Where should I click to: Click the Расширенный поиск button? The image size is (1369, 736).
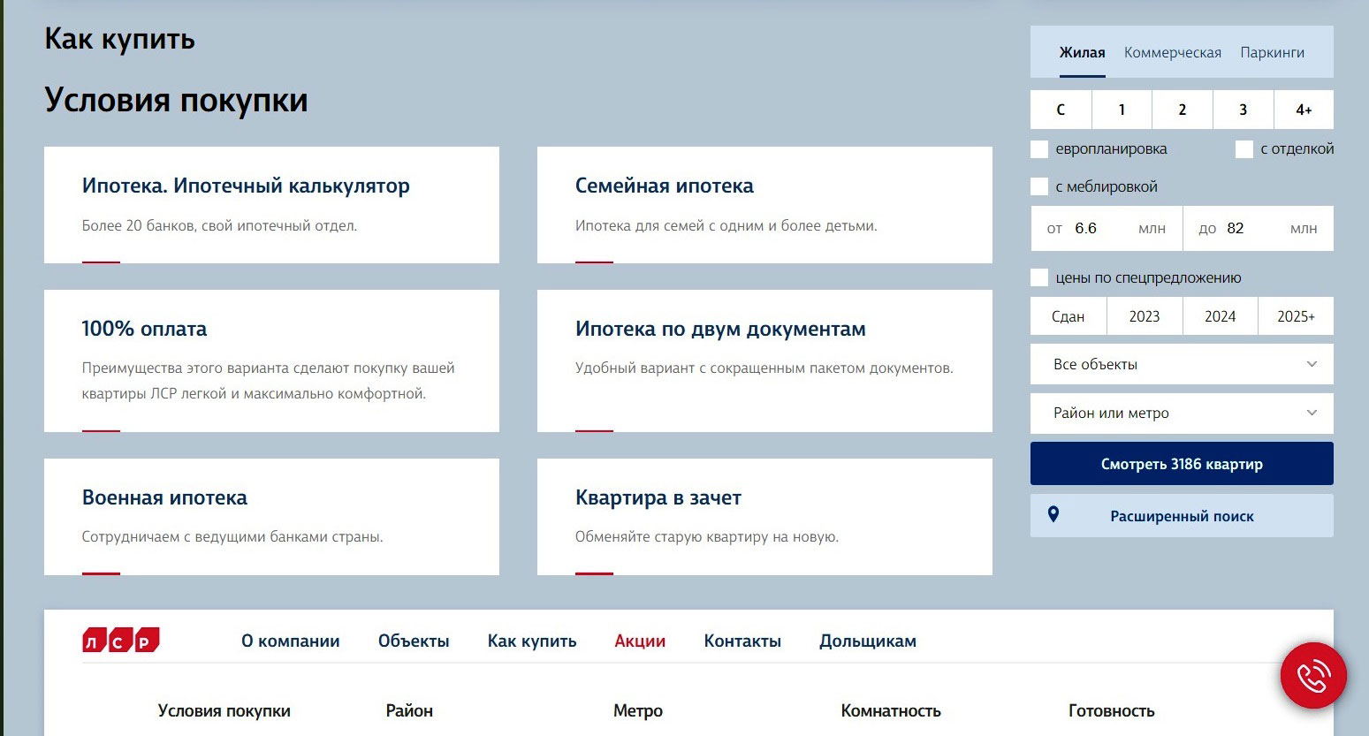pos(1182,516)
